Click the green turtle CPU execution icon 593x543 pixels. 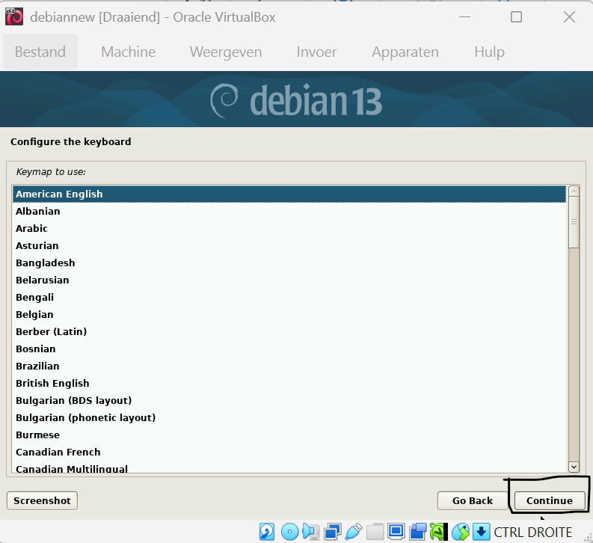coord(439,532)
